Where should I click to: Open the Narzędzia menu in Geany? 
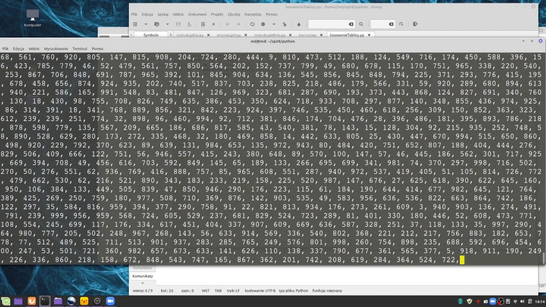[253, 14]
